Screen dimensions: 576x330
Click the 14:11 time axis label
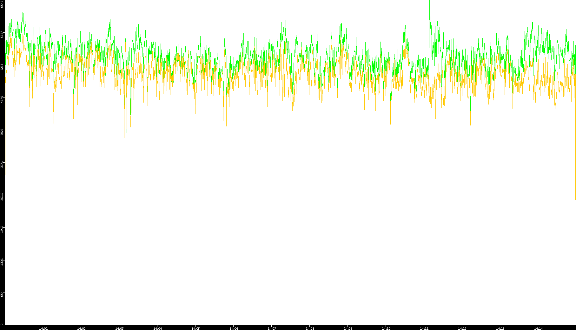click(x=424, y=328)
